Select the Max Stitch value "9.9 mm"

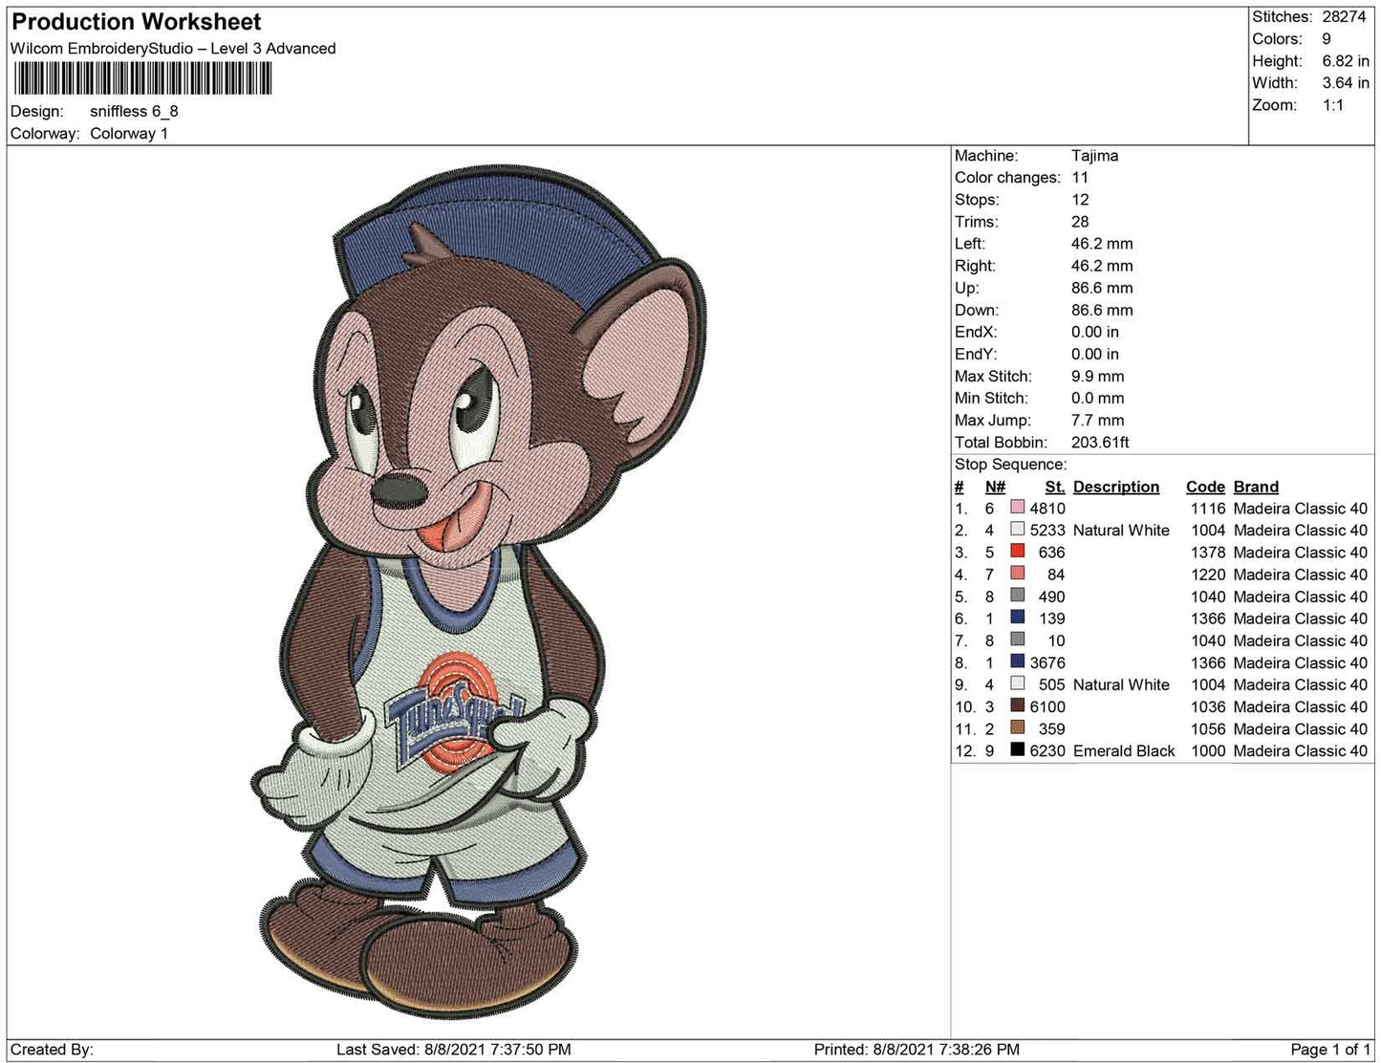(1098, 377)
